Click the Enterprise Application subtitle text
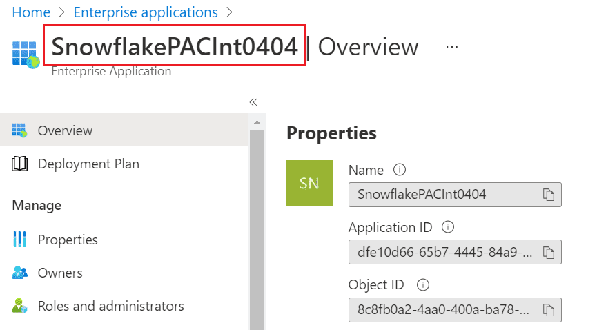Image resolution: width=597 pixels, height=330 pixels. [x=111, y=71]
